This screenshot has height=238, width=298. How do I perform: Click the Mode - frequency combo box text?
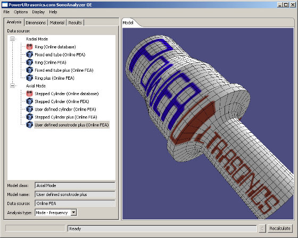click(x=53, y=212)
